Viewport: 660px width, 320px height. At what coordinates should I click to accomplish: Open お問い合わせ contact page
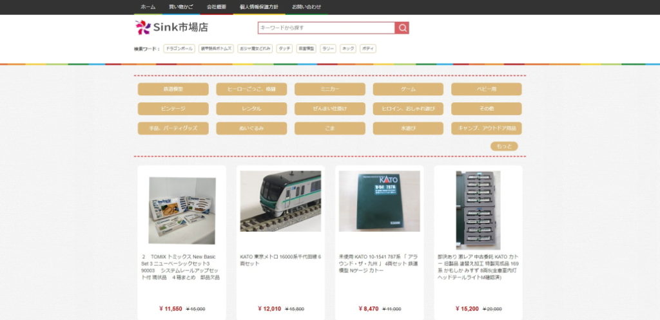(x=306, y=6)
